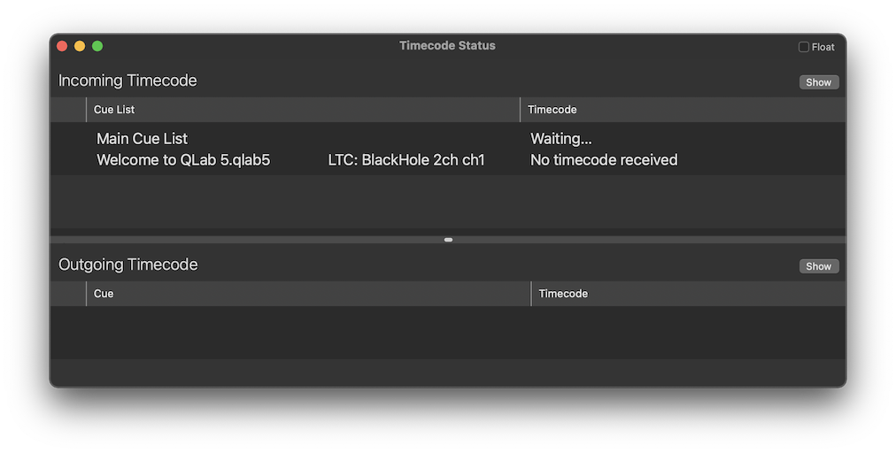Click the Outgoing Timecode section heading
The height and width of the screenshot is (453, 896).
[127, 265]
